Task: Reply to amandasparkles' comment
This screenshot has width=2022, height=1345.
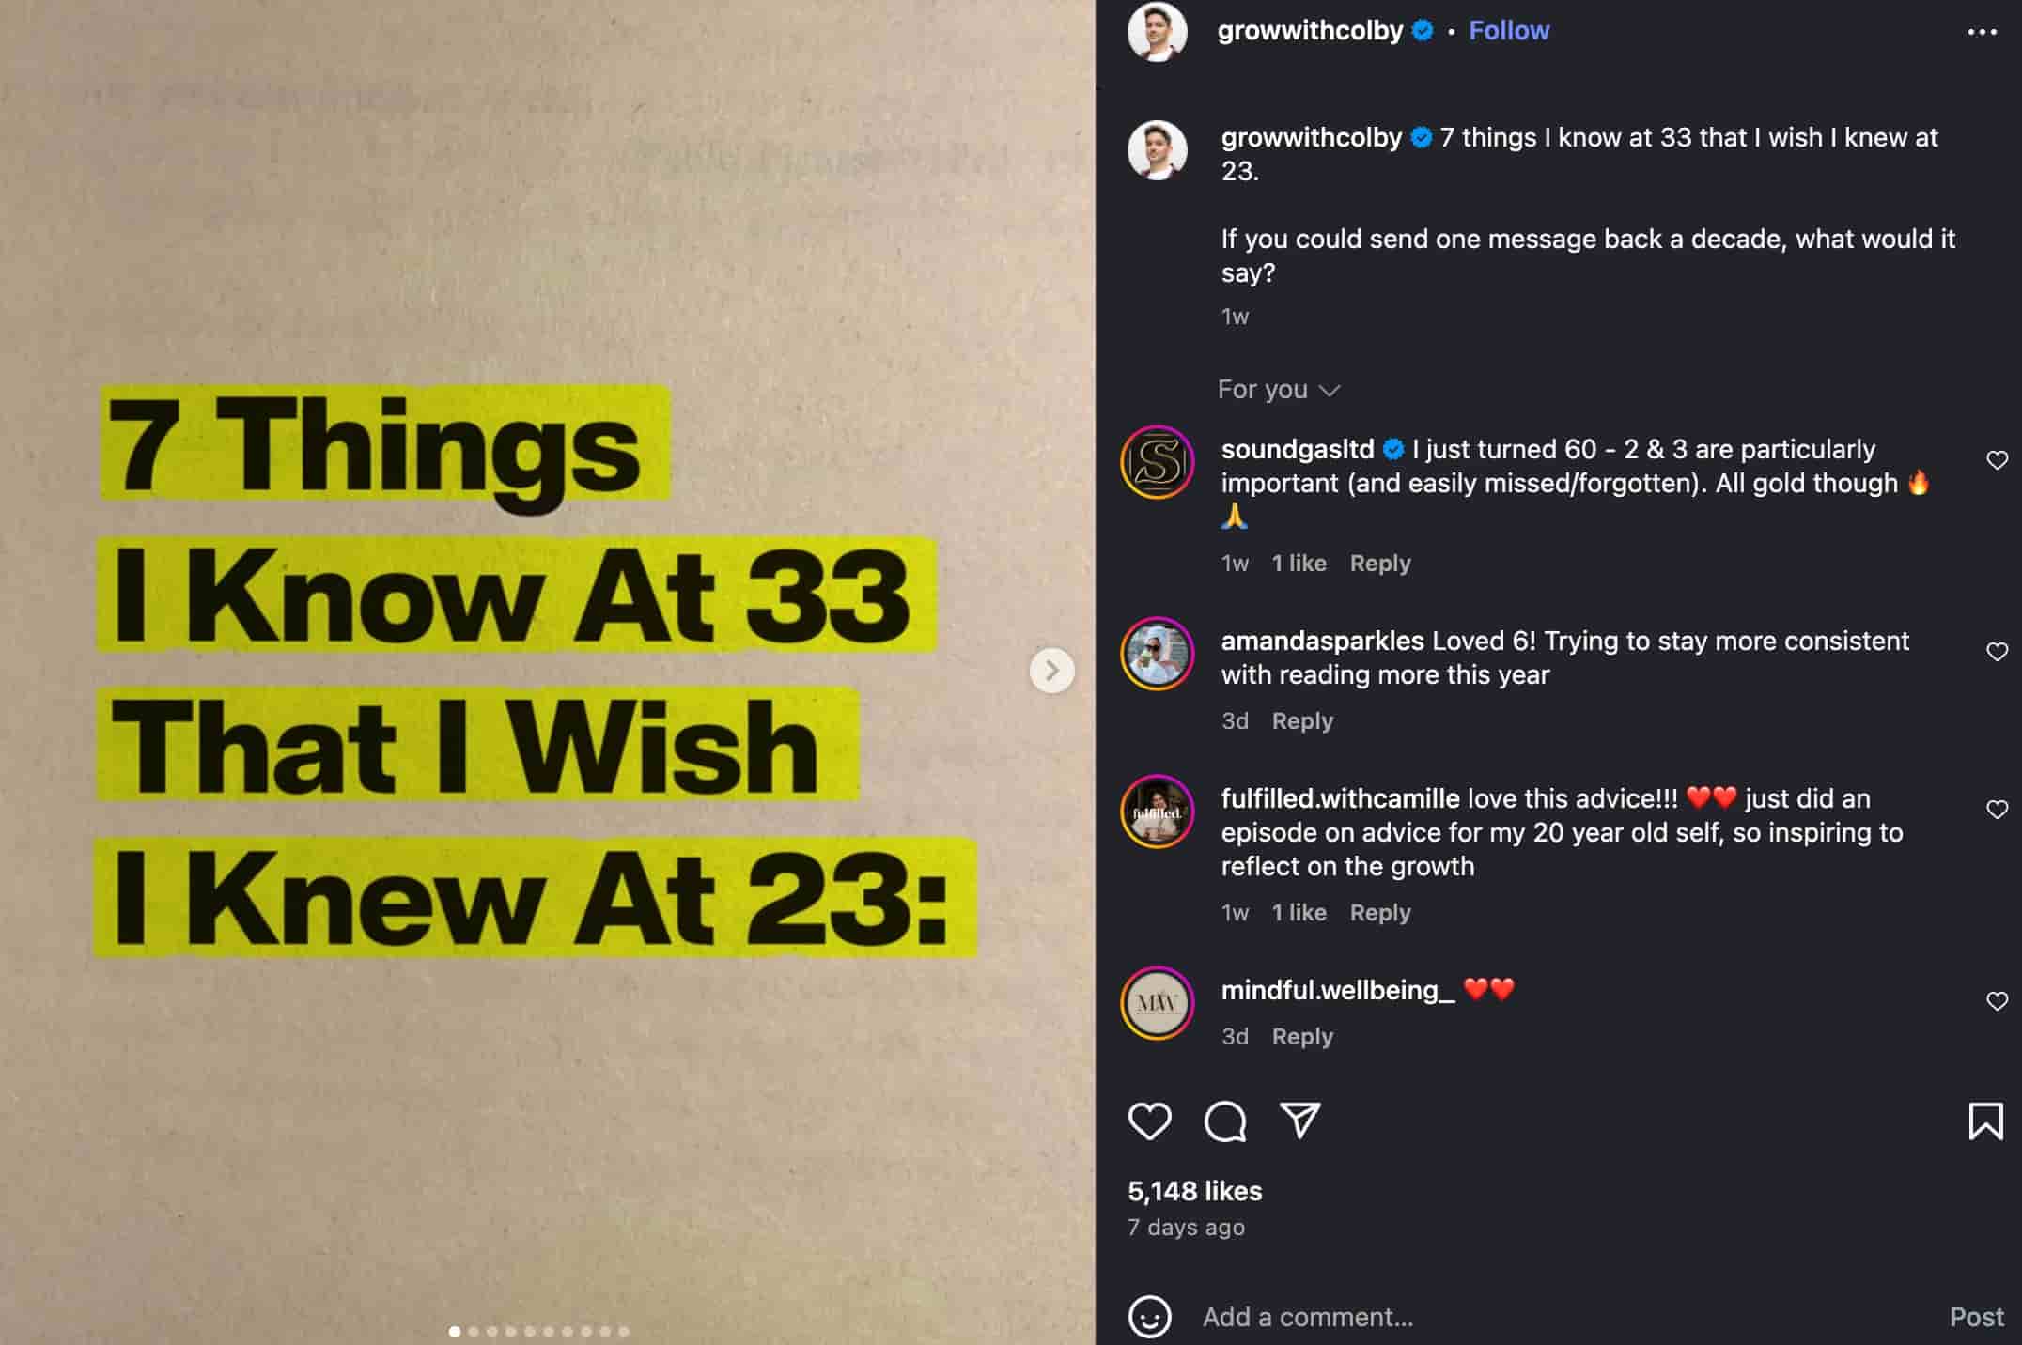Action: [x=1301, y=720]
